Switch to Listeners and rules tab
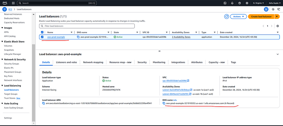The width and height of the screenshot is (283, 126). pos(66,62)
